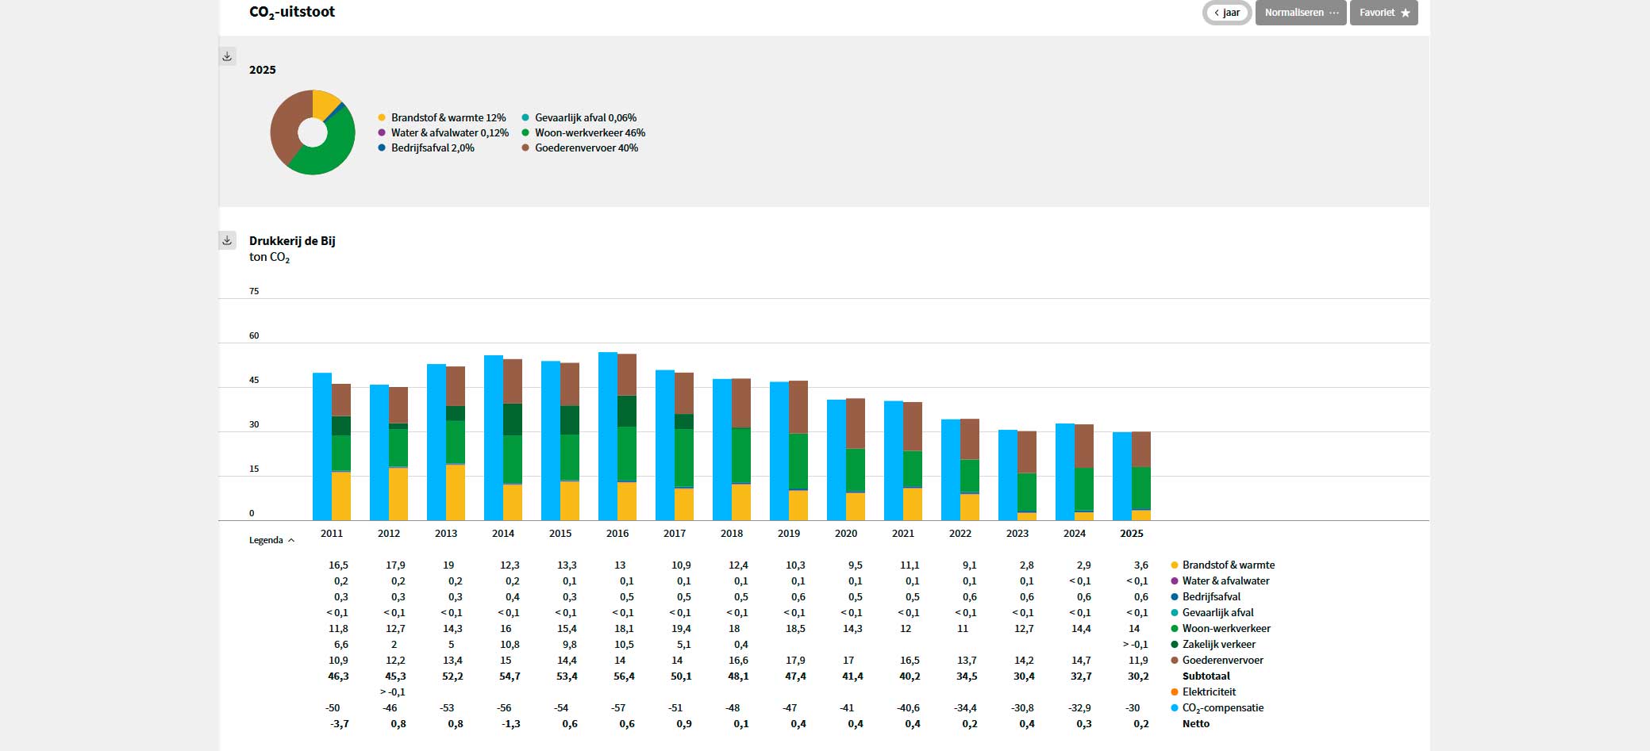Select Woon-werkverkeer 46% in pie legend
This screenshot has width=1650, height=751.
click(583, 133)
